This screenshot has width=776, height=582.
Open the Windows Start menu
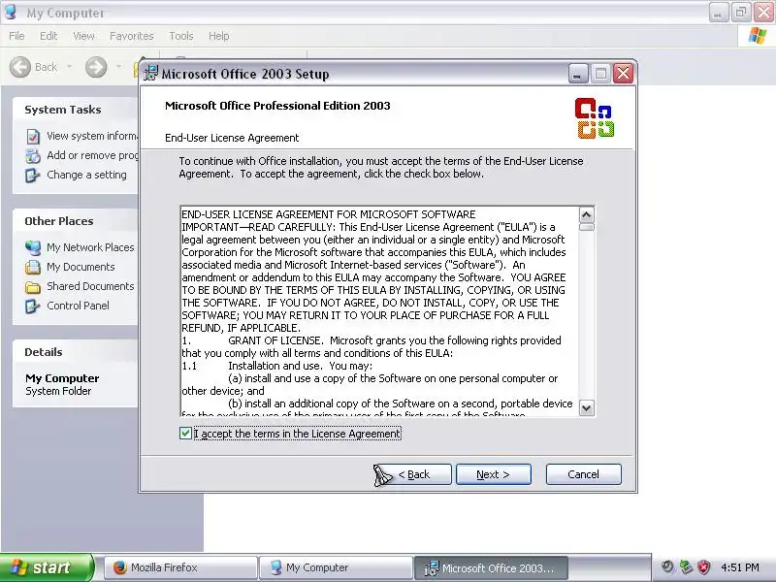point(46,567)
